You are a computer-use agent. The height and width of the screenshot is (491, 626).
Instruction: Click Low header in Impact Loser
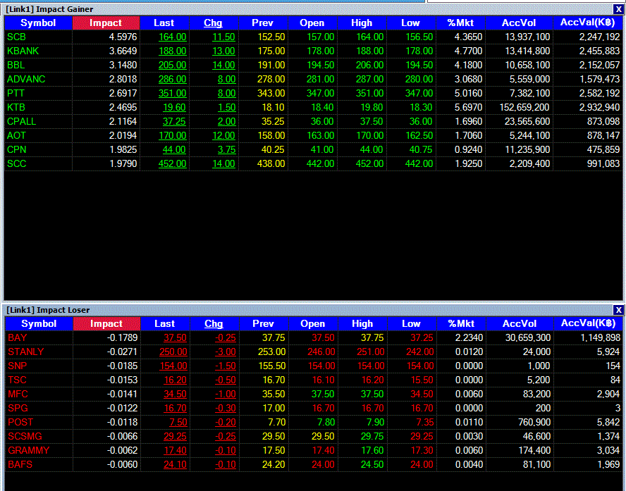(412, 323)
